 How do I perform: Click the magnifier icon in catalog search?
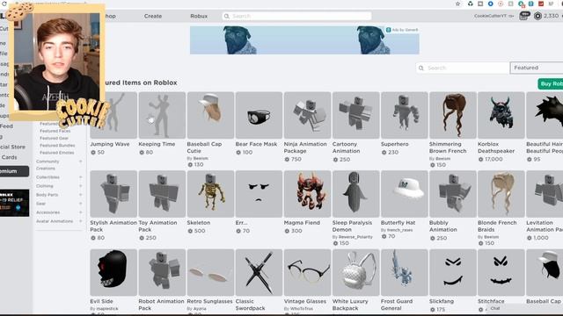click(x=421, y=68)
